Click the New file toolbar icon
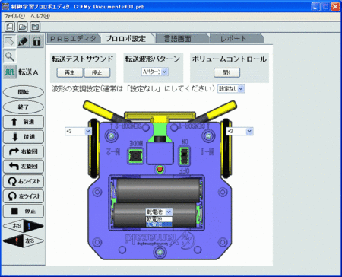342x277 pixels. [x=10, y=27]
